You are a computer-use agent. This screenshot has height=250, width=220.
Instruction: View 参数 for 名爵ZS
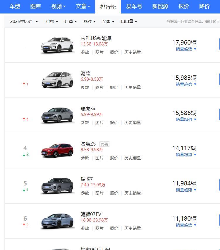click(85, 158)
